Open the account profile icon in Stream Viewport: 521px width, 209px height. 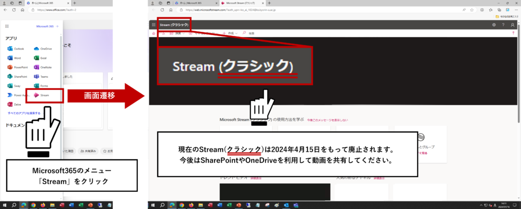tap(513, 25)
